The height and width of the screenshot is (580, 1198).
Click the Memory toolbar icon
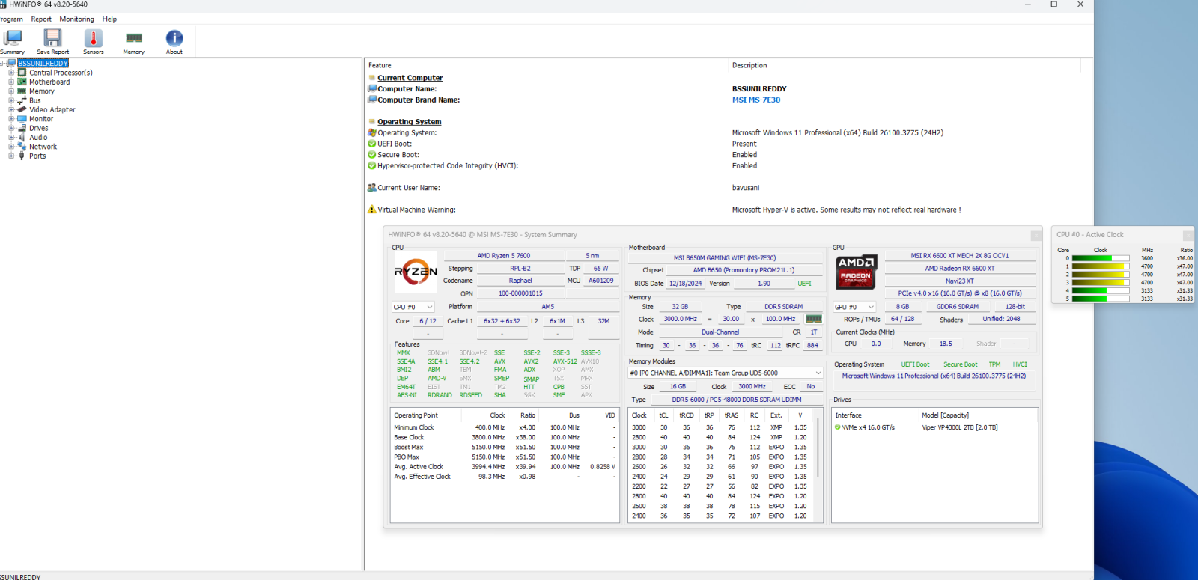(134, 39)
